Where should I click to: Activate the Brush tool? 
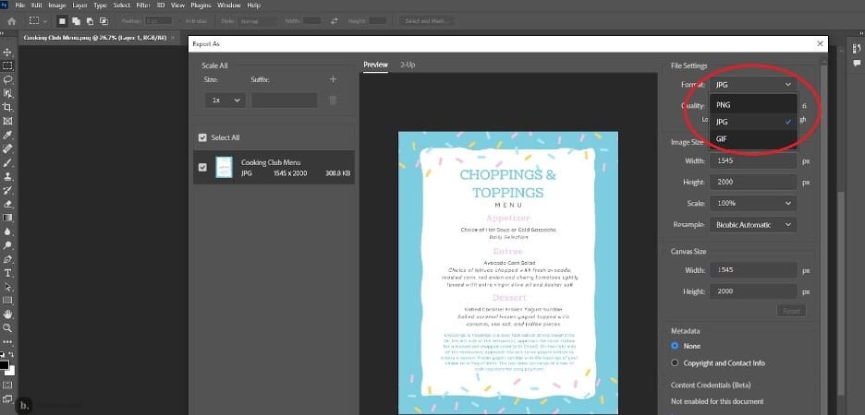tap(7, 162)
